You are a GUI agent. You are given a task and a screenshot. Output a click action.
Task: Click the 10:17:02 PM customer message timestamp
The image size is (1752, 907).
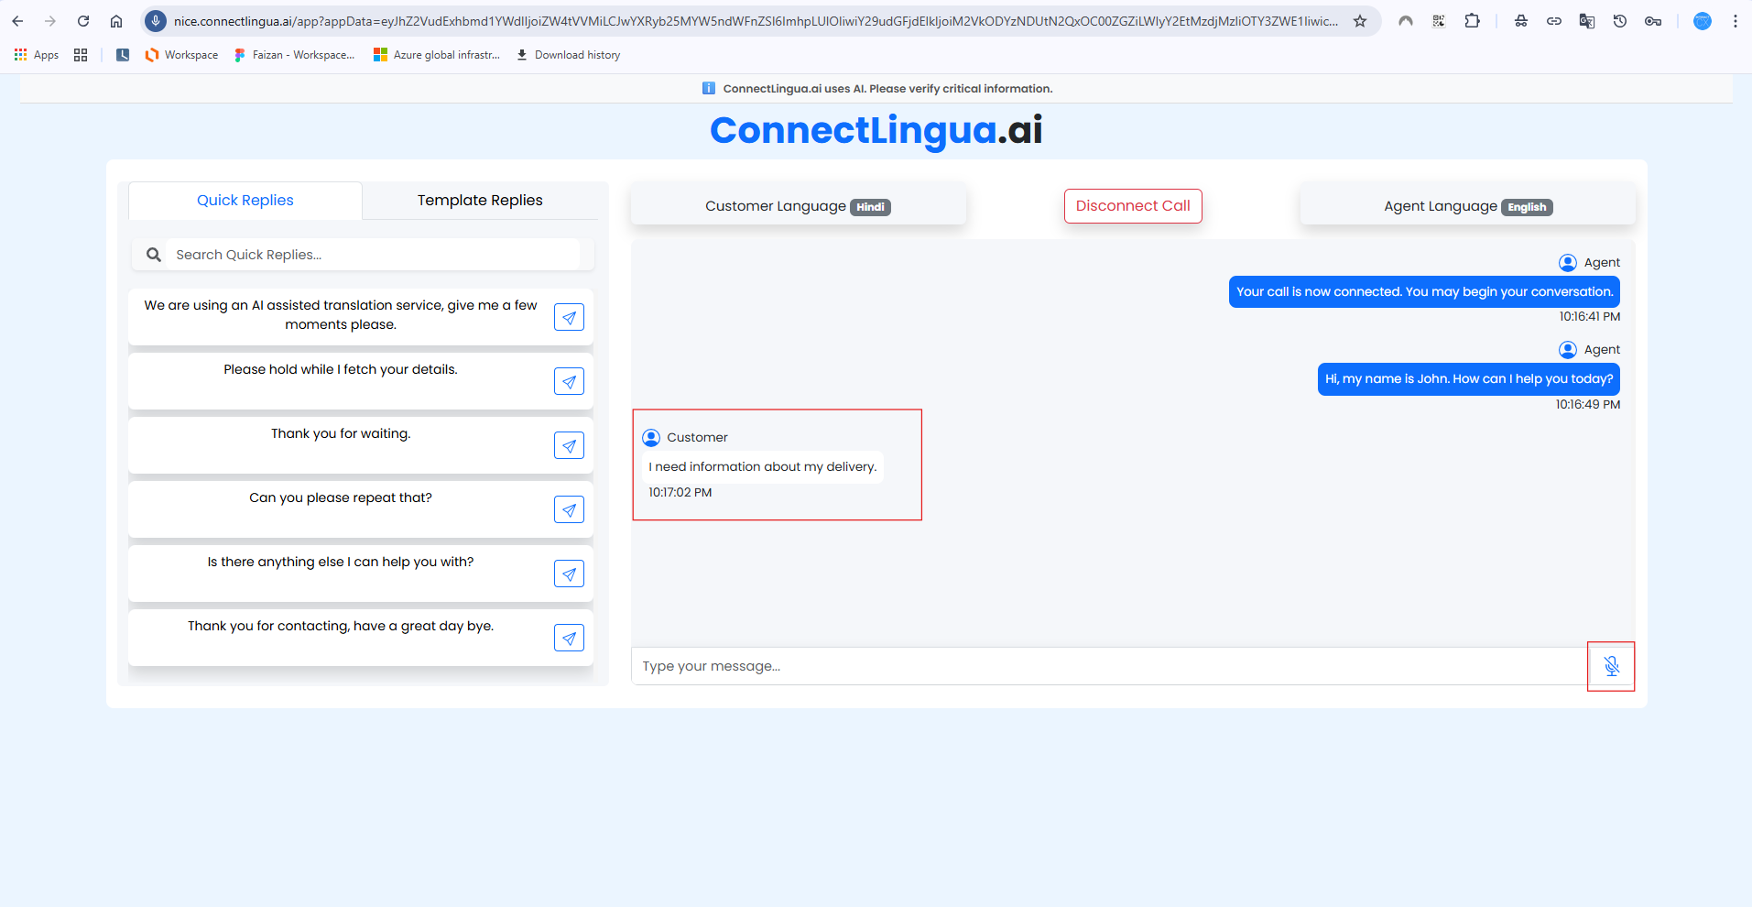click(680, 493)
